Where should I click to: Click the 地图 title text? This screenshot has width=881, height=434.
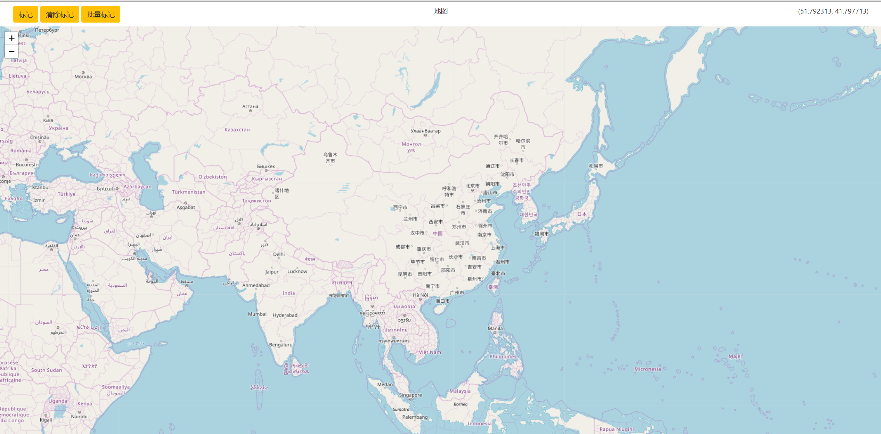pos(440,11)
